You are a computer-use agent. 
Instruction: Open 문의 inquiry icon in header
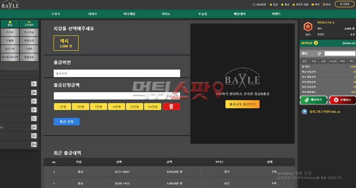pyautogui.click(x=324, y=4)
